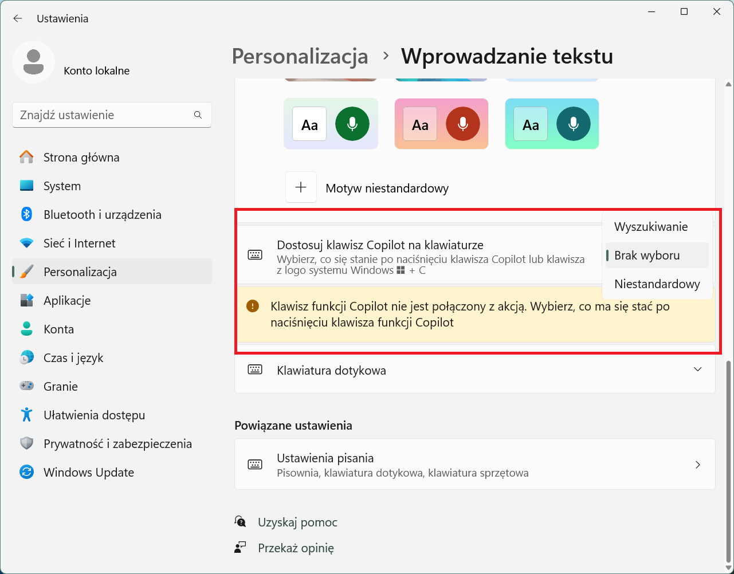Open the Uzyskaj pomoc link

pos(297,522)
